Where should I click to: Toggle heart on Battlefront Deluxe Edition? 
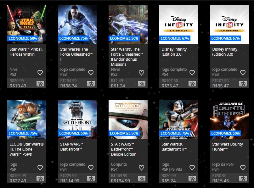(142, 168)
